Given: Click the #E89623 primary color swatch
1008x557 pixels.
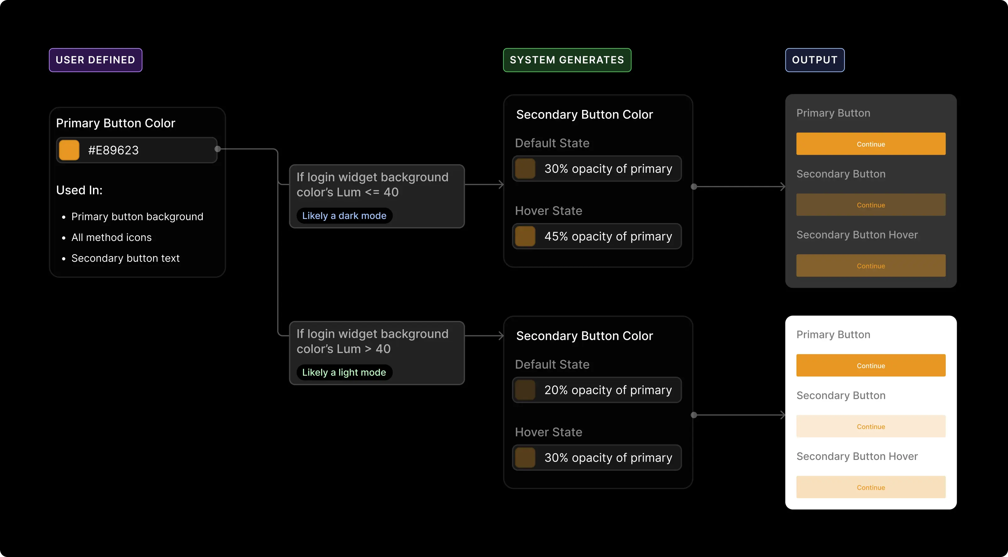Looking at the screenshot, I should point(69,150).
